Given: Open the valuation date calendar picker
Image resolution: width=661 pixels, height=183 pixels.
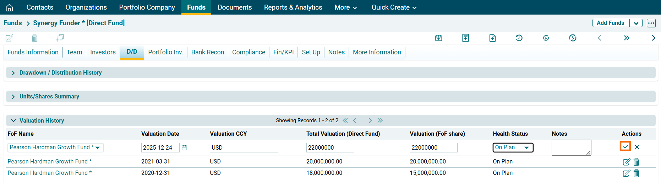Looking at the screenshot, I should click(x=184, y=148).
